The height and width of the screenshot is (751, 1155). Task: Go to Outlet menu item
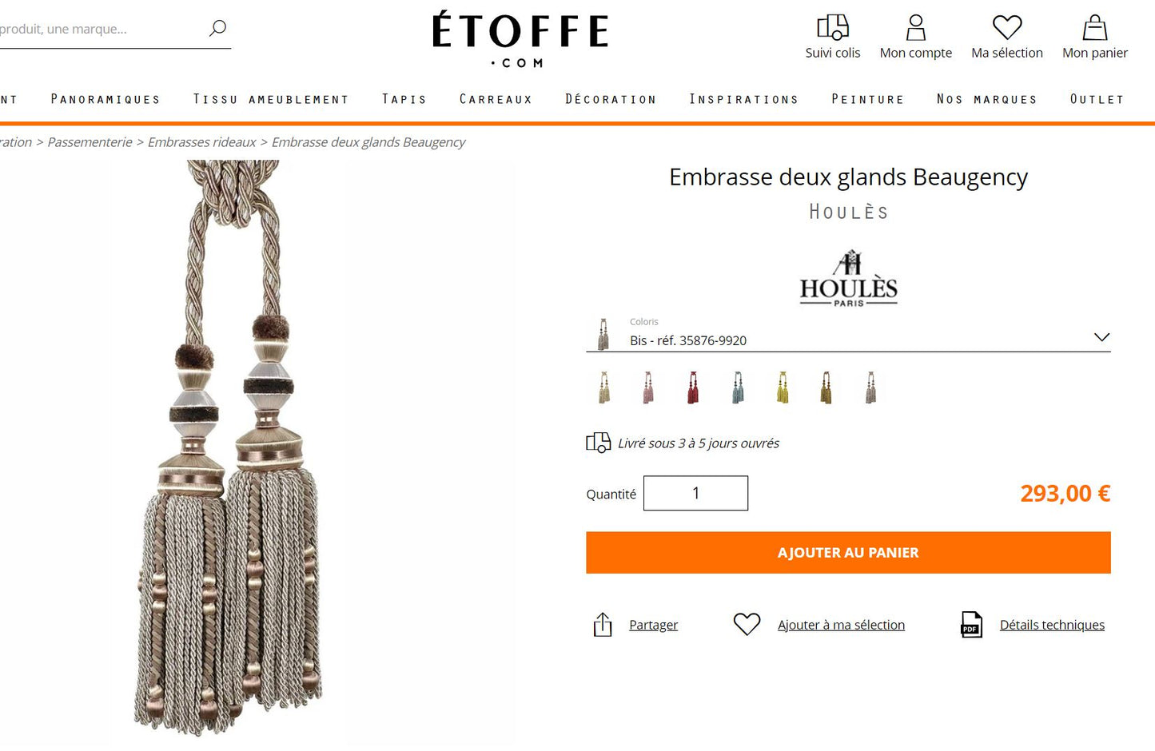[x=1097, y=99]
